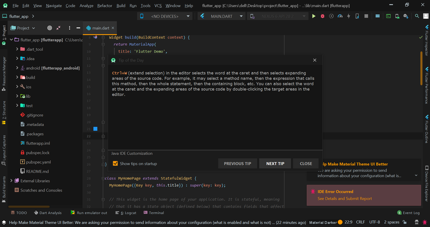Open MAIN.DART run configuration dropdown
This screenshot has width=430, height=227.
pos(221,16)
